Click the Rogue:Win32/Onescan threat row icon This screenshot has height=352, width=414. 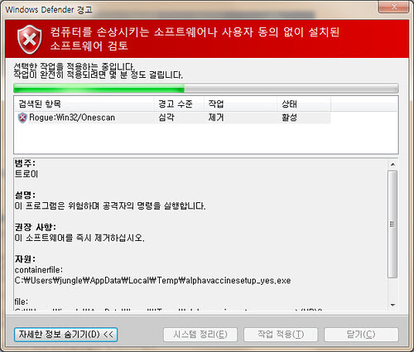point(22,118)
